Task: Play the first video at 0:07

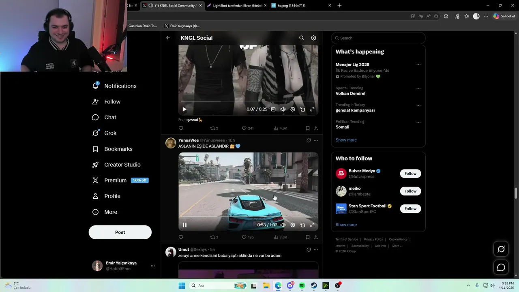Action: pos(184,109)
